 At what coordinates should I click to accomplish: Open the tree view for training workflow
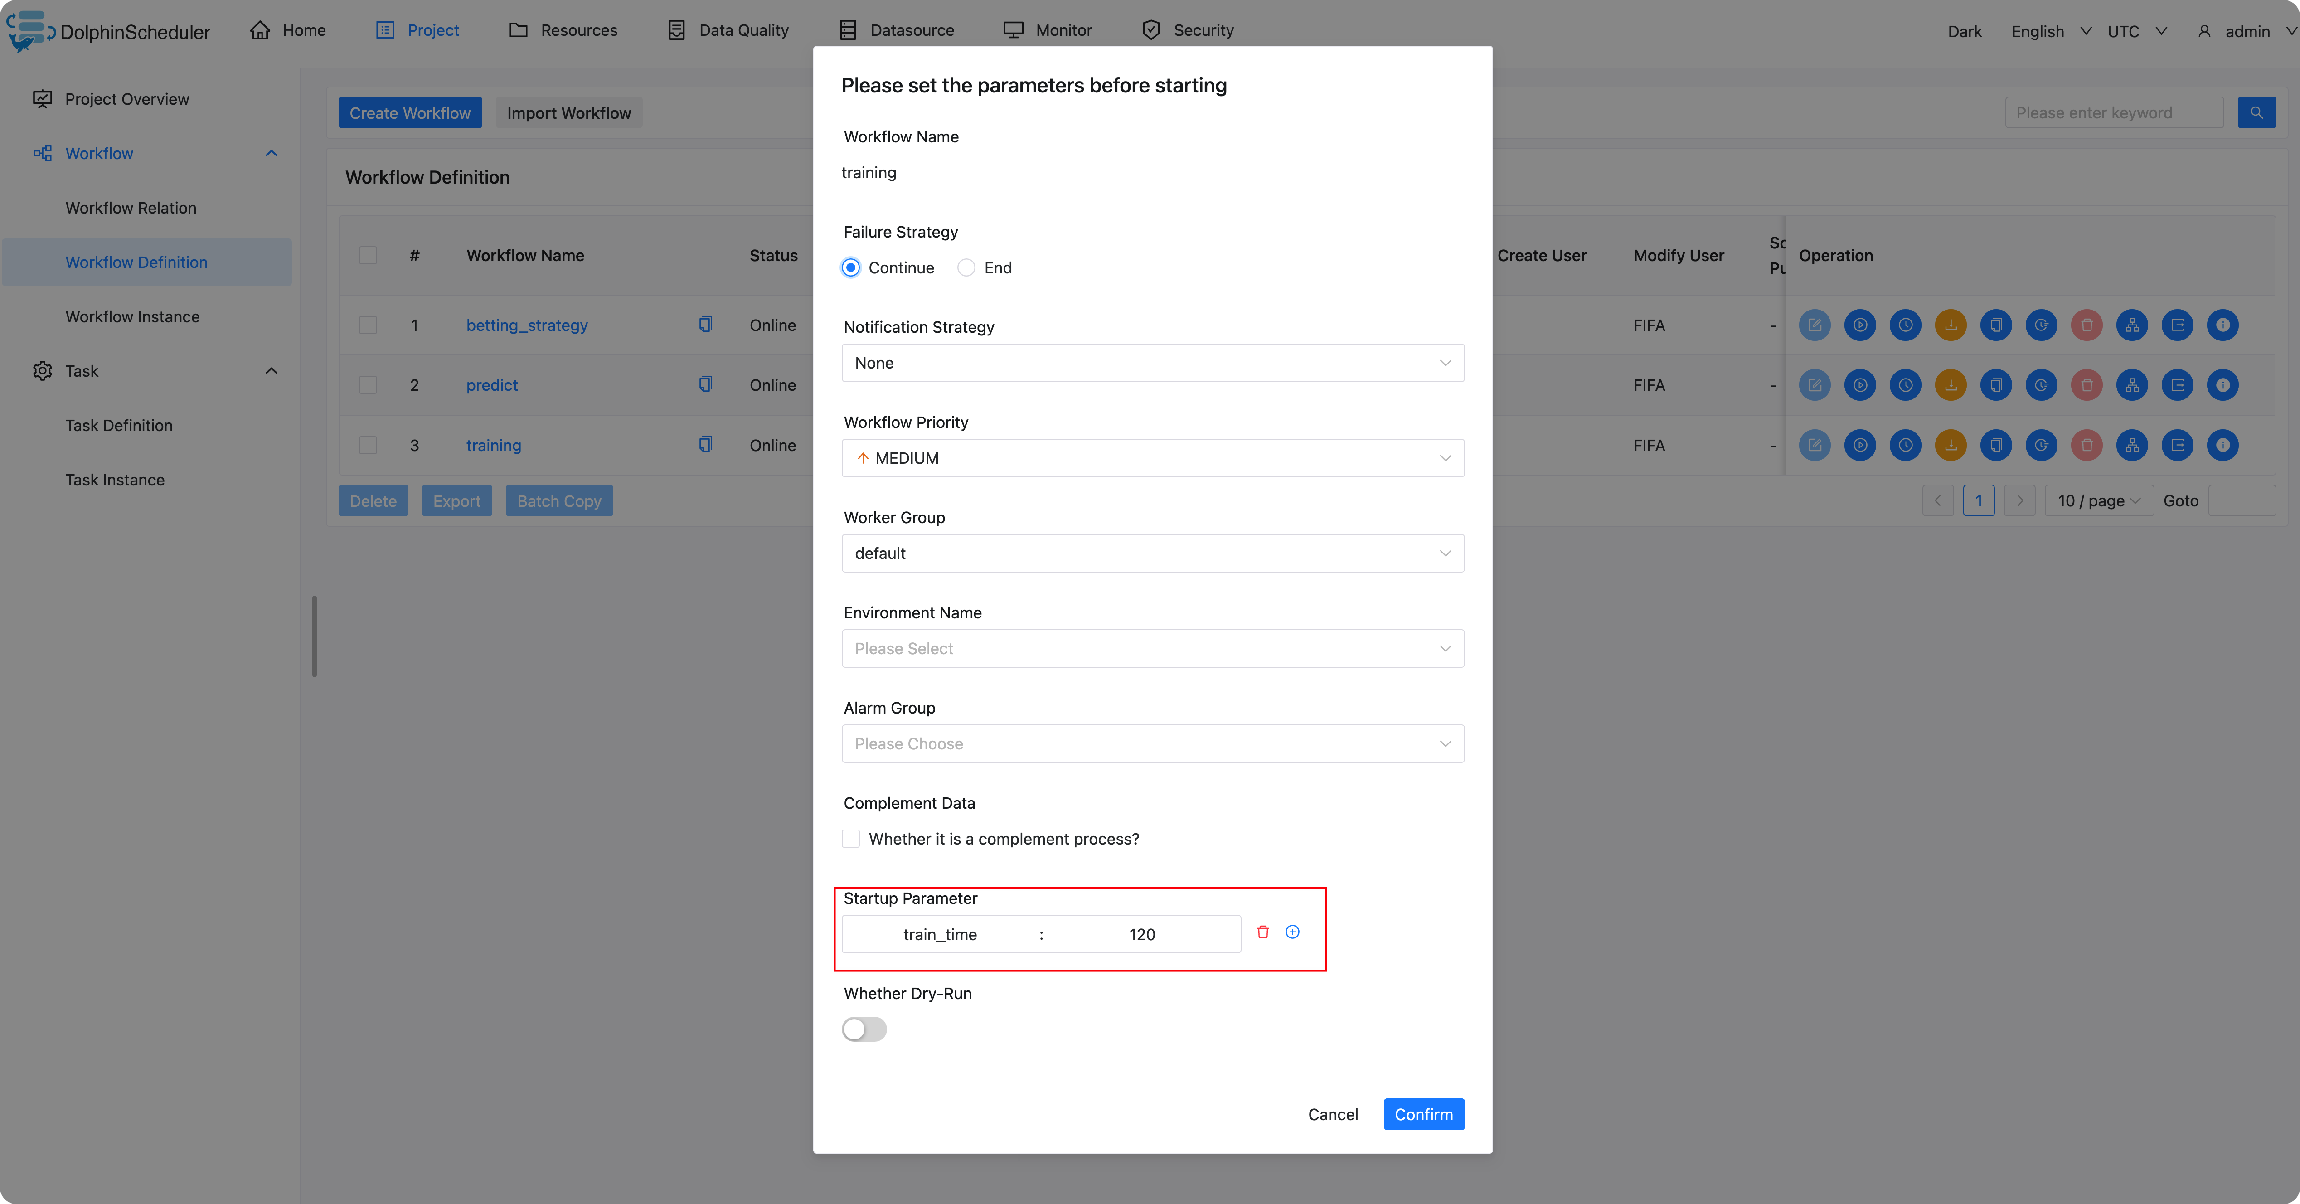2132,445
